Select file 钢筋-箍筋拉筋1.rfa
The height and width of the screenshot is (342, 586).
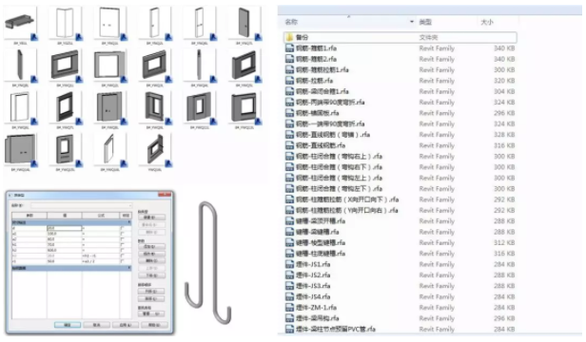tap(322, 69)
